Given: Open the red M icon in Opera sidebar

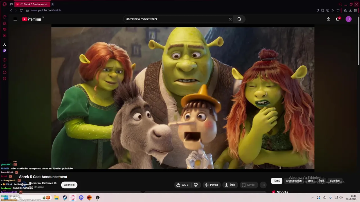Looking at the screenshot, I should point(4,36).
